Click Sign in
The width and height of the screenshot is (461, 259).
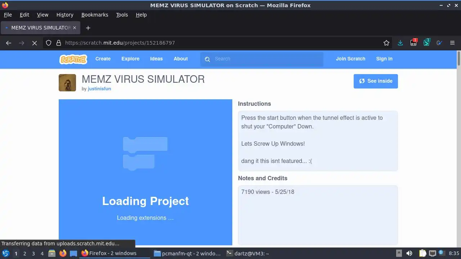click(x=384, y=59)
